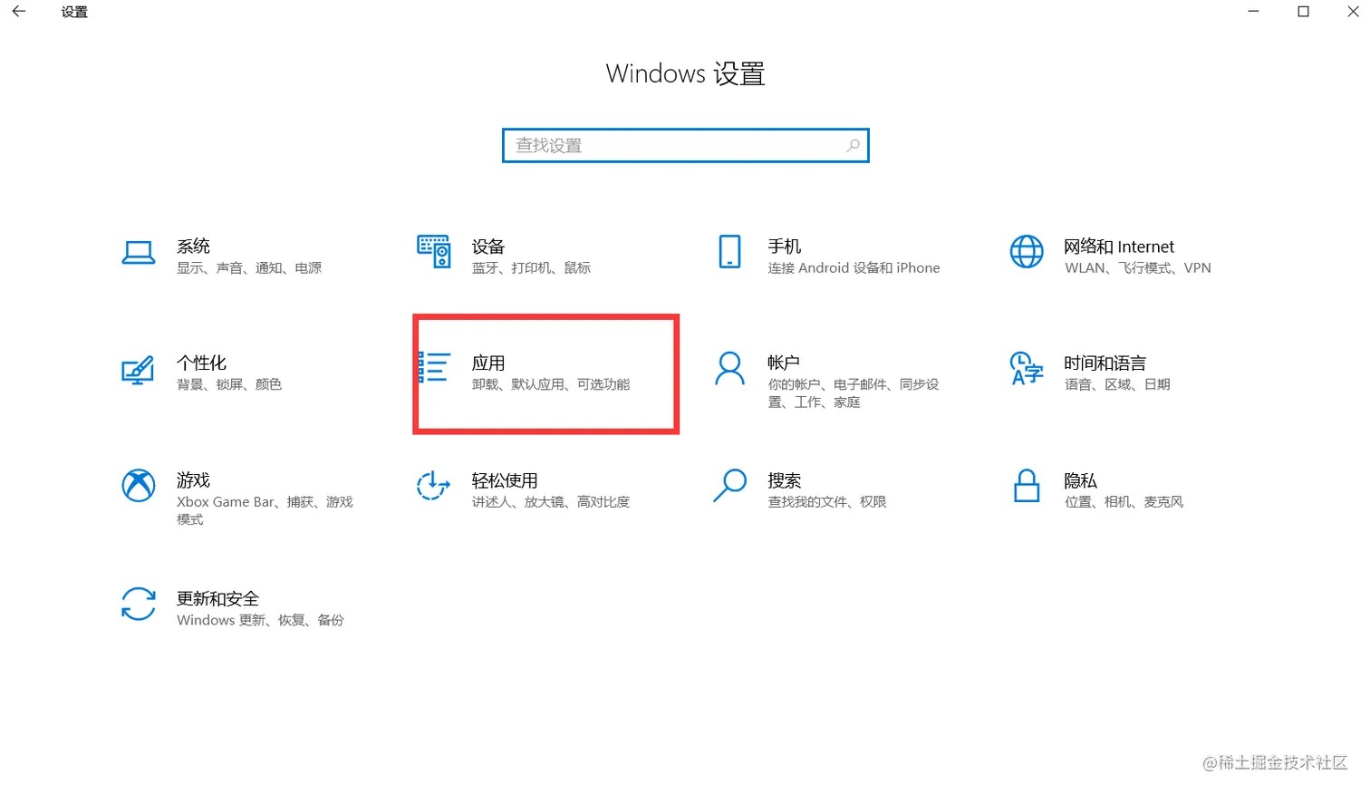Open the 个性化 paintbrush icon

[138, 369]
